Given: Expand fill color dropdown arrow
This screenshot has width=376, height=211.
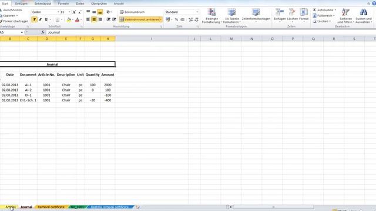Looking at the screenshot, I should click(x=73, y=19).
